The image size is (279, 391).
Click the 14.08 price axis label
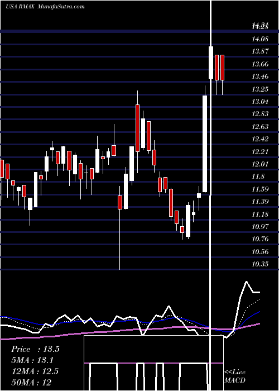point(260,39)
